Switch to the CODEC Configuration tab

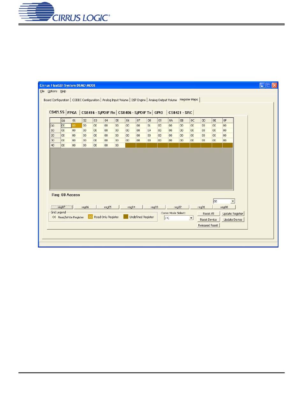coord(85,100)
